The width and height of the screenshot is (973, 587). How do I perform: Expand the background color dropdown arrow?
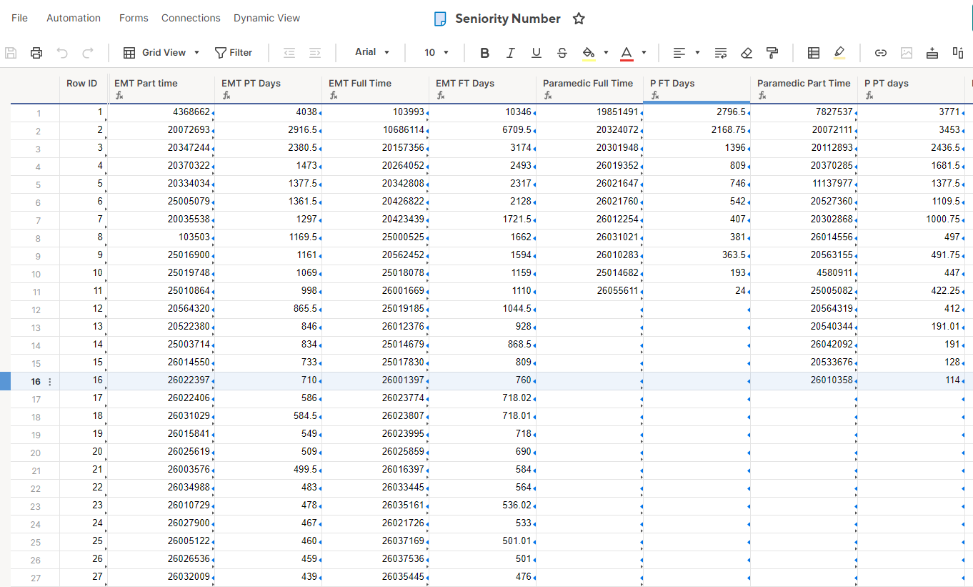click(x=606, y=52)
